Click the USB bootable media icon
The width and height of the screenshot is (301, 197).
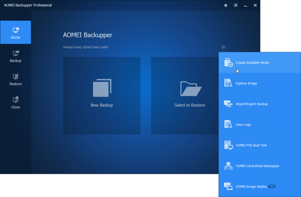tap(228, 62)
